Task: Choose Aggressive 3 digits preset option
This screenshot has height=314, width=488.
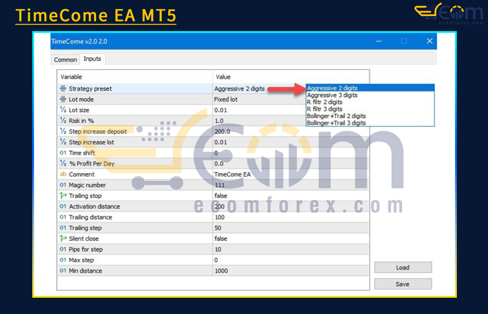Action: 370,95
